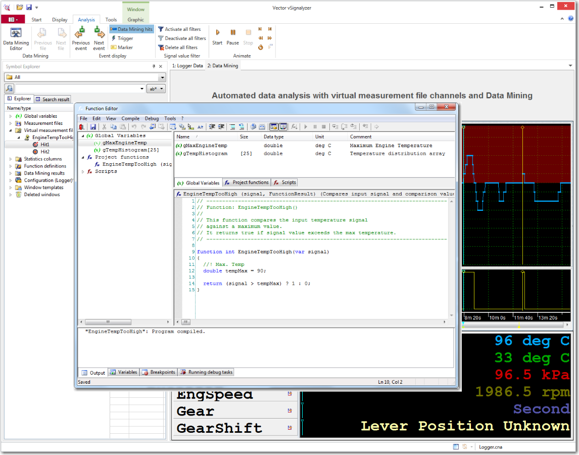This screenshot has height=455, width=579.
Task: Switch to the Display ribbon tab
Action: (60, 20)
